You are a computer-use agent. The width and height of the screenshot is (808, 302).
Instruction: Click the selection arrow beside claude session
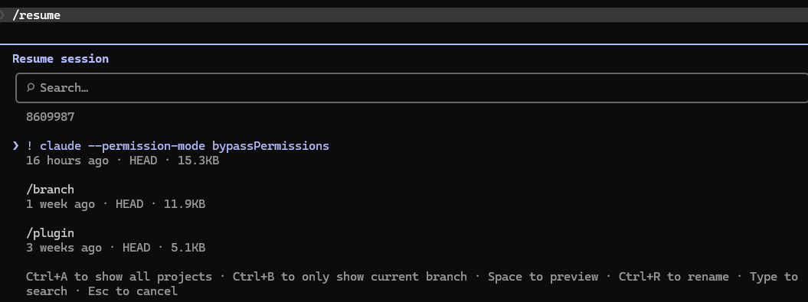coord(16,146)
